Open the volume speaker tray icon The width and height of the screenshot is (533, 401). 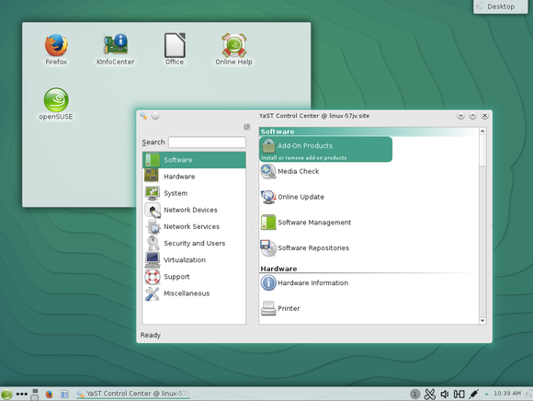tap(444, 394)
